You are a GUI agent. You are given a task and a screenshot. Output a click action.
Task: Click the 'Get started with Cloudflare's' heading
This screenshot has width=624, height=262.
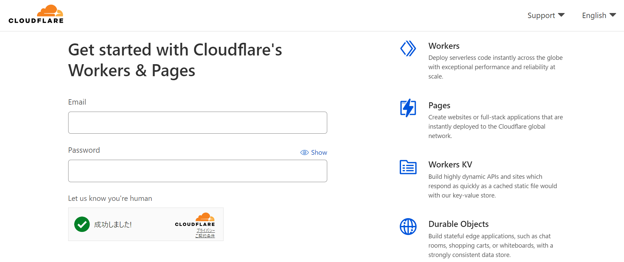(175, 60)
